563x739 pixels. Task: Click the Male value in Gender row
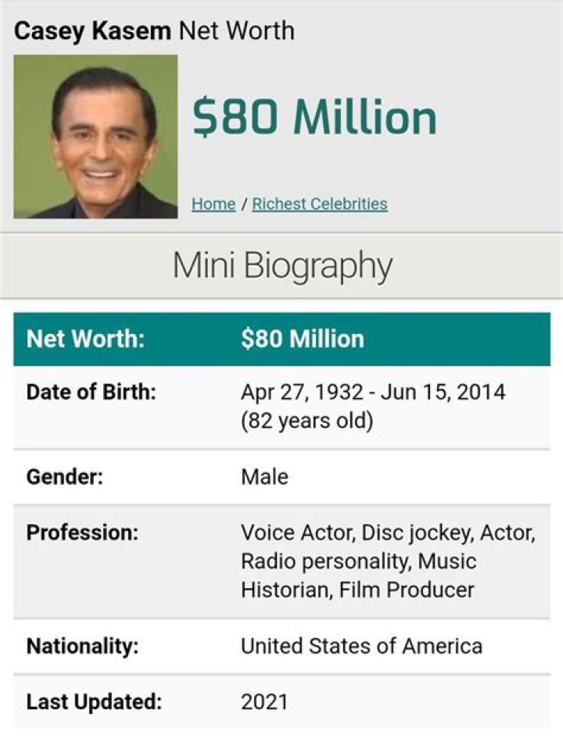(x=264, y=477)
